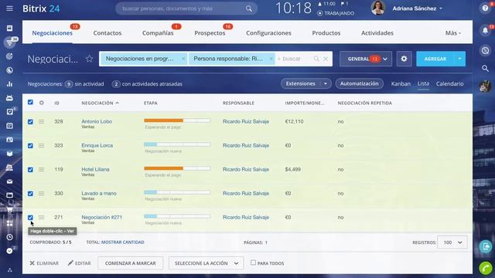Uncheck the Lavado a mano row checkbox

coord(30,194)
